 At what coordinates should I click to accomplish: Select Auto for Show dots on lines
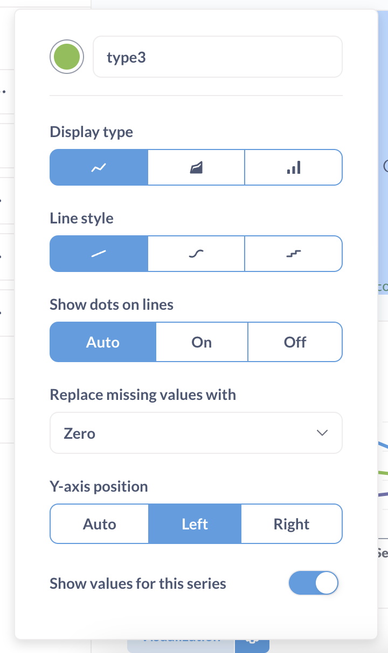(102, 342)
